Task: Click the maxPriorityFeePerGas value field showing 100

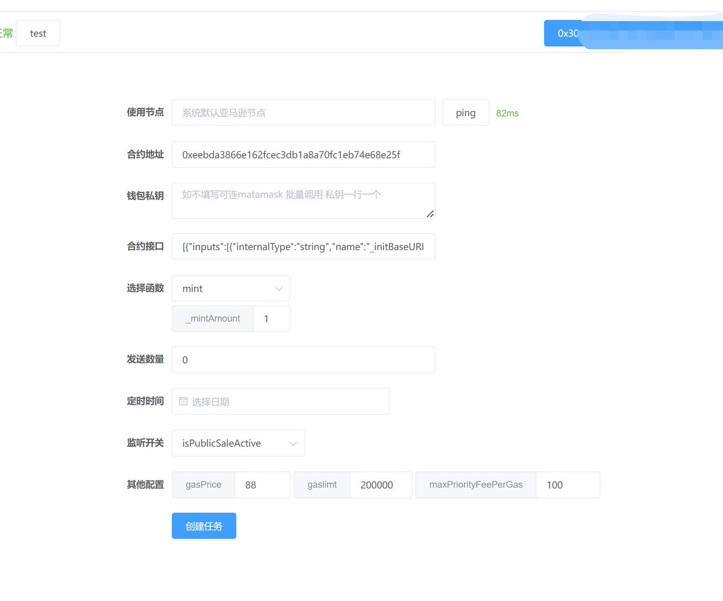Action: tap(568, 485)
